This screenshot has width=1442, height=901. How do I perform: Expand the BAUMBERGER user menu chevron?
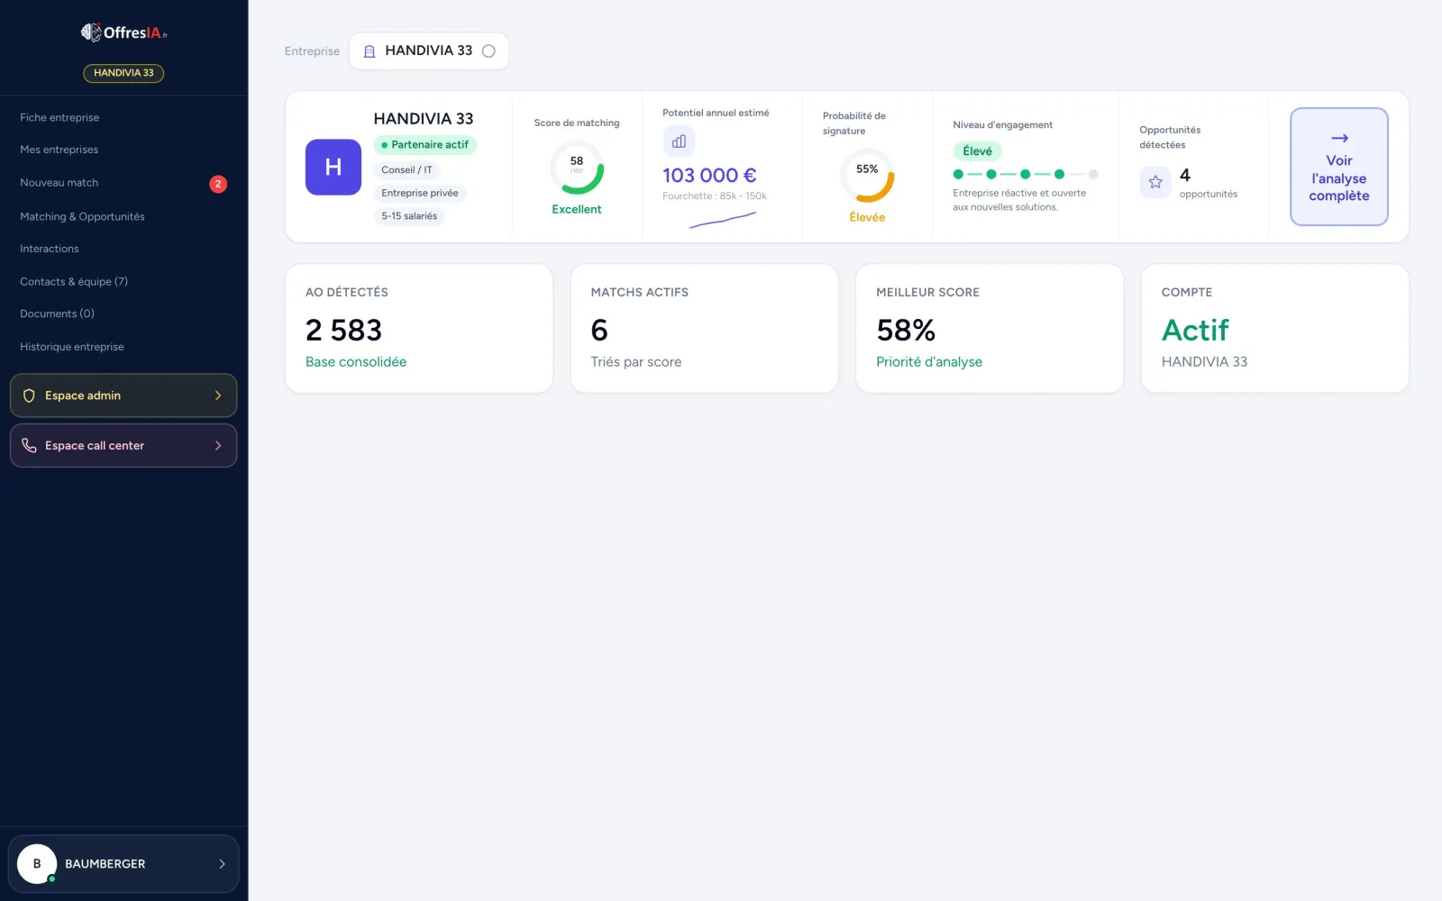point(222,864)
